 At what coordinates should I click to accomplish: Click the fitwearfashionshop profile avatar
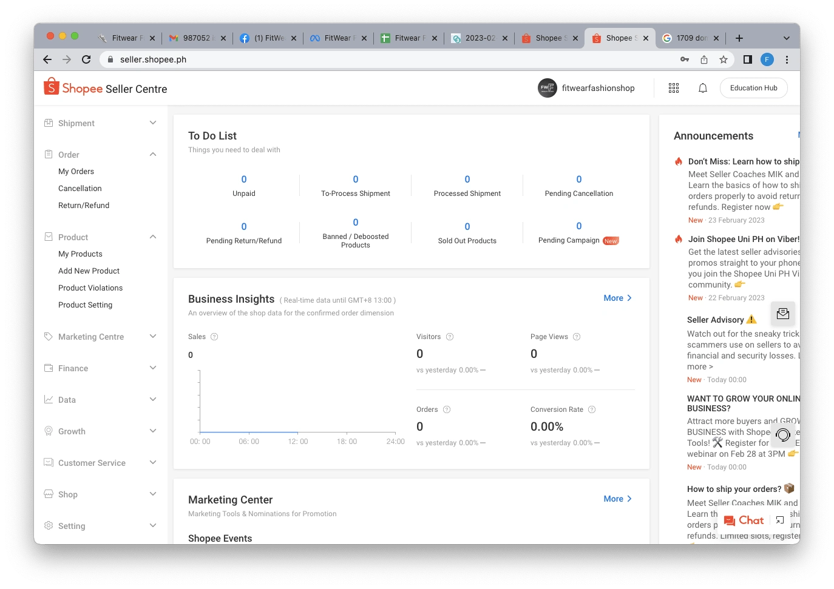pos(548,88)
